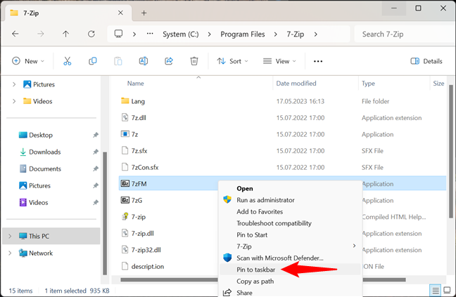Viewport: 456px width, 297px height.
Task: Click the 7zFM application icon
Action: [x=125, y=183]
